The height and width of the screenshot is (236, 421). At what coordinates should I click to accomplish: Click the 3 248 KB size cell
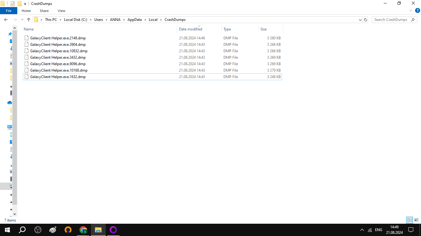(x=274, y=77)
